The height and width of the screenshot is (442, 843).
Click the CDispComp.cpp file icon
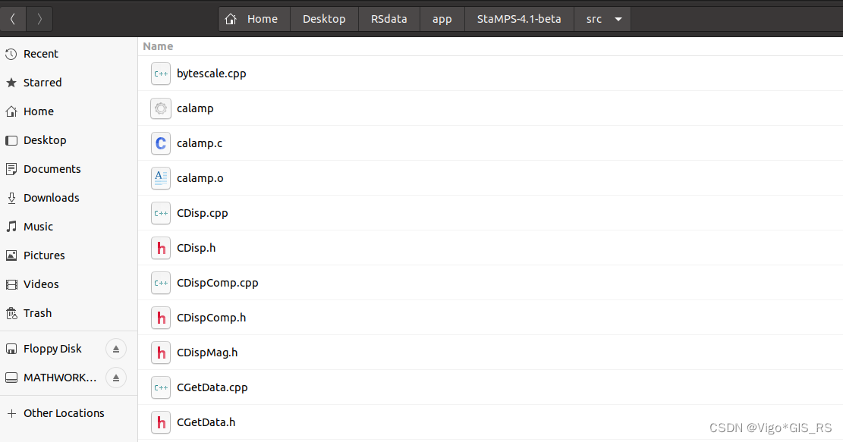161,283
